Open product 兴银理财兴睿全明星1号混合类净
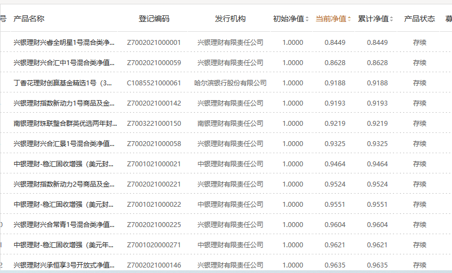This screenshot has width=452, height=273. (x=64, y=43)
